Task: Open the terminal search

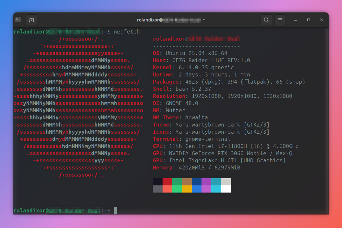Action: 266,20
